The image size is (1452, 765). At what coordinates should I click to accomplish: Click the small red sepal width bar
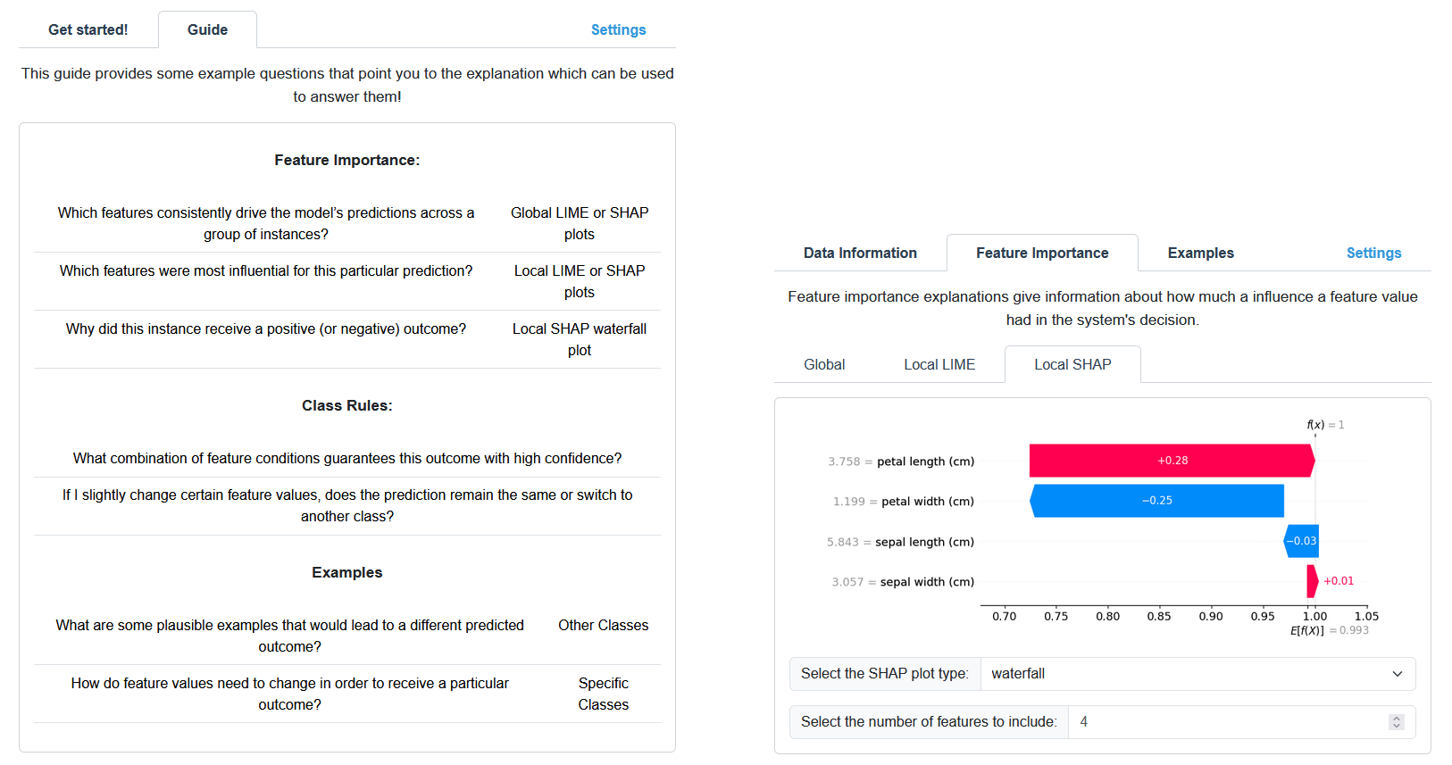click(1312, 581)
